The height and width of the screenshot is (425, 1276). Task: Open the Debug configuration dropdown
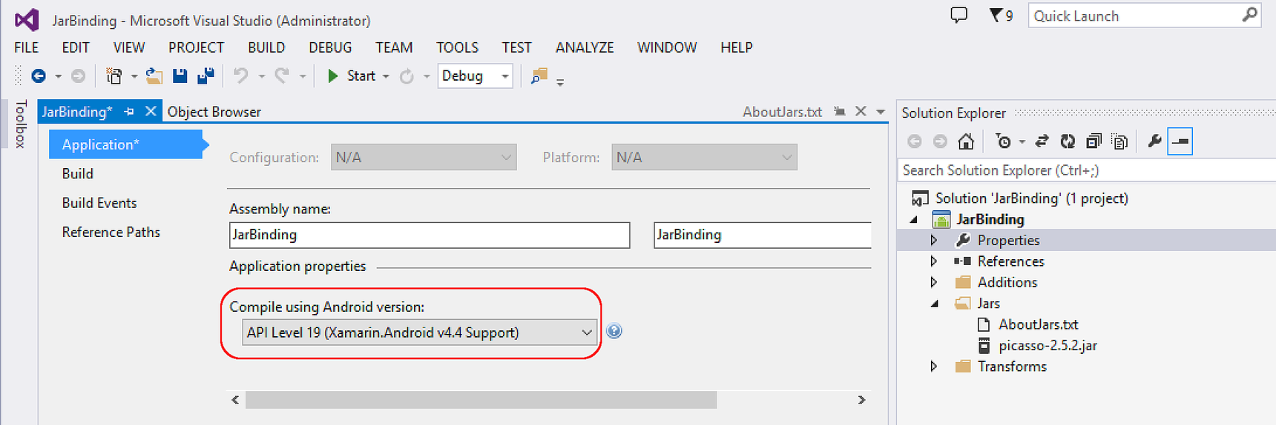tap(475, 76)
